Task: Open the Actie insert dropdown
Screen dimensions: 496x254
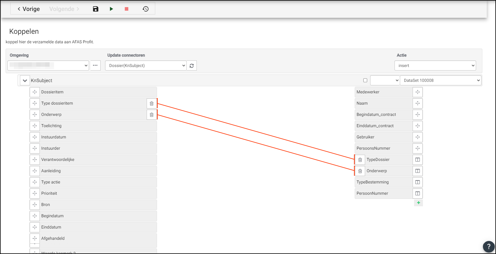Action: (x=435, y=66)
